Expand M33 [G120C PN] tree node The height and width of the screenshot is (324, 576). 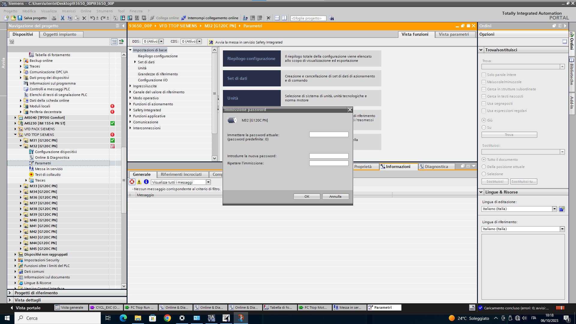(21, 186)
